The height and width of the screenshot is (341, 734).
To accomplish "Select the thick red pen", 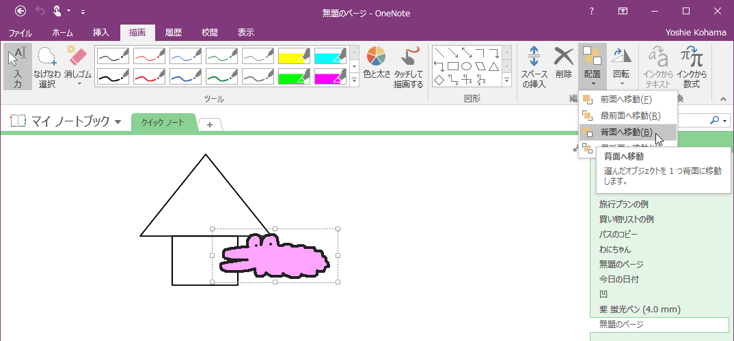I will click(x=149, y=76).
